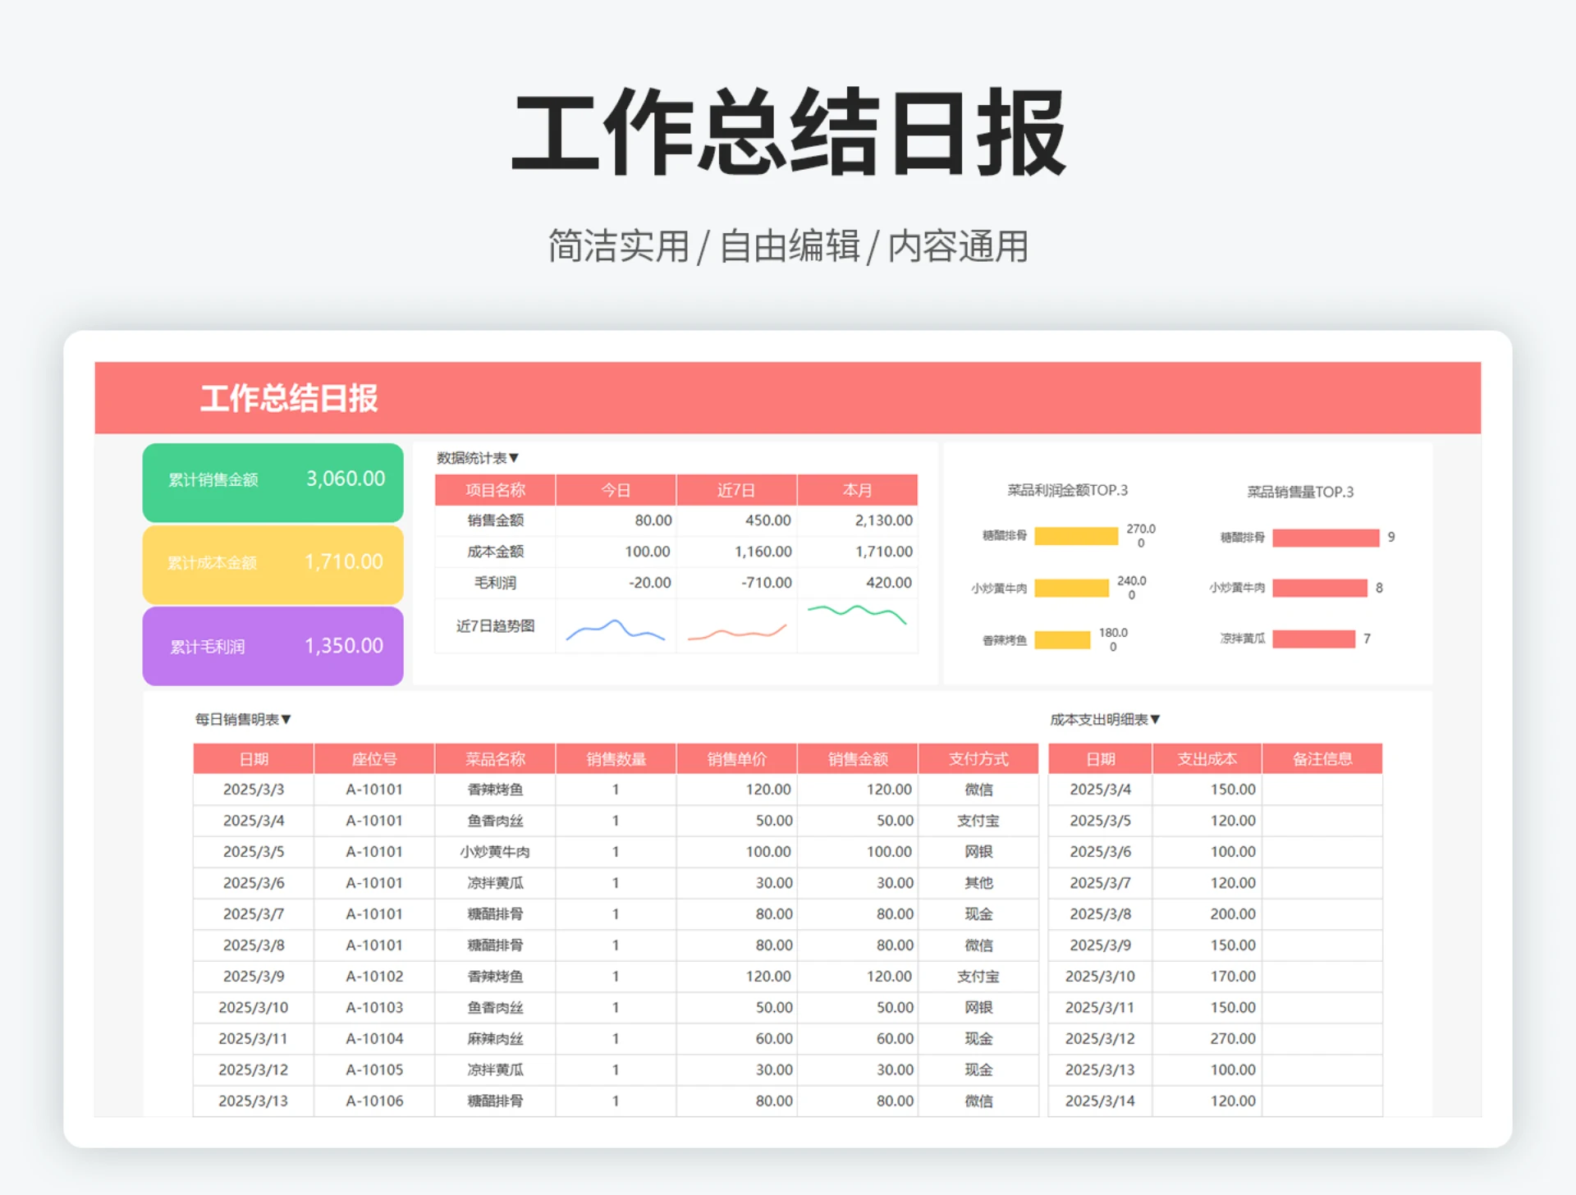Click the 菜品利润金额TOP.3 chart title
This screenshot has height=1195, width=1576.
click(x=1067, y=490)
